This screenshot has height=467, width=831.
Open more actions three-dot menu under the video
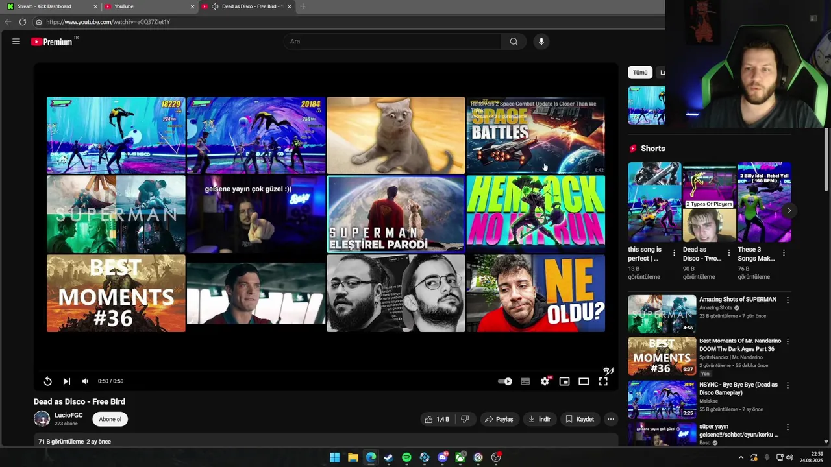611,419
